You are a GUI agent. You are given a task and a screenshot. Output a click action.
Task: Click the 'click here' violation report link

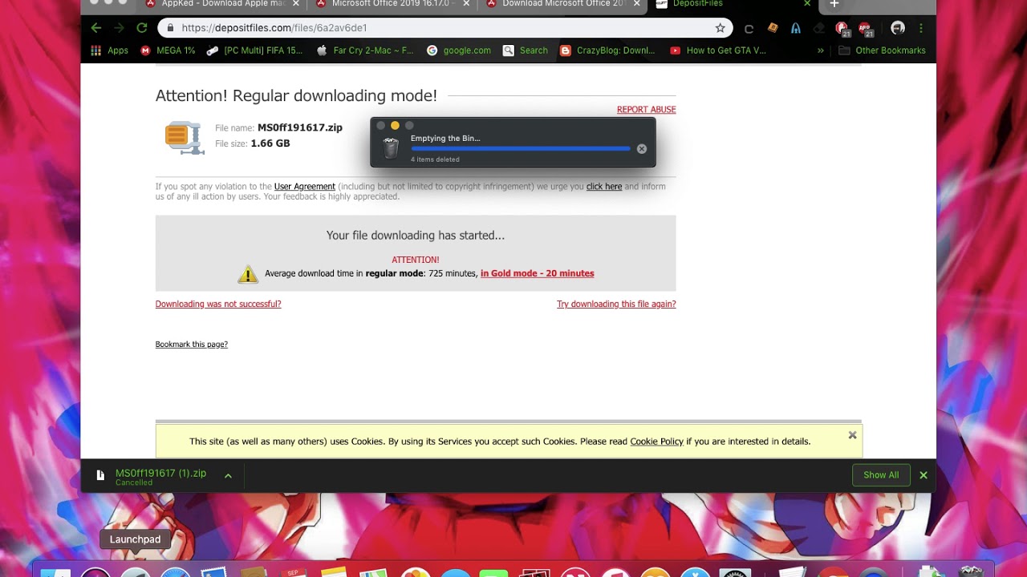pos(604,187)
